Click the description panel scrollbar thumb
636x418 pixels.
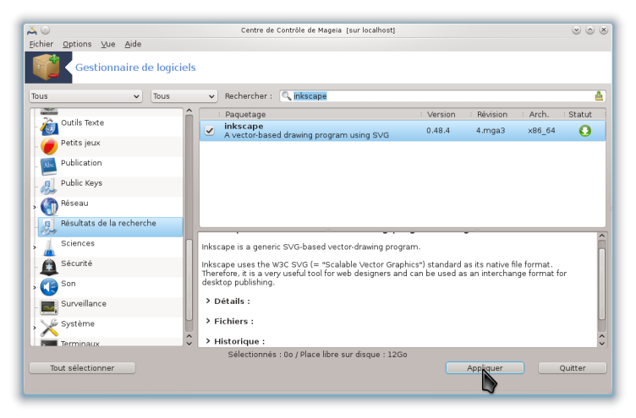click(602, 284)
